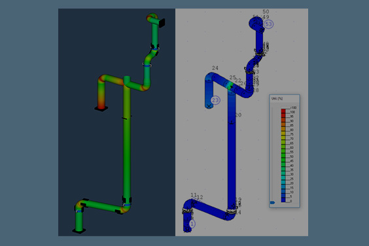The image size is (369, 246).
Task: Pick the red 100 percent legend swatch
Action: click(x=283, y=111)
